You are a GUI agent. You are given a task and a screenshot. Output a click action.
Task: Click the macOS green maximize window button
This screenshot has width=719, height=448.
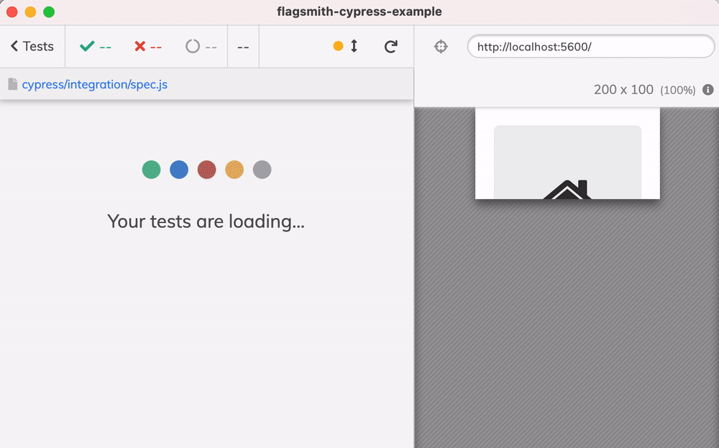[x=49, y=12]
